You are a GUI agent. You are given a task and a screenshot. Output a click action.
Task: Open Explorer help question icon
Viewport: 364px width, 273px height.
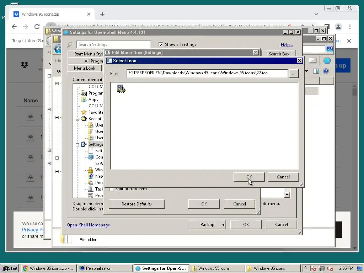[326, 71]
